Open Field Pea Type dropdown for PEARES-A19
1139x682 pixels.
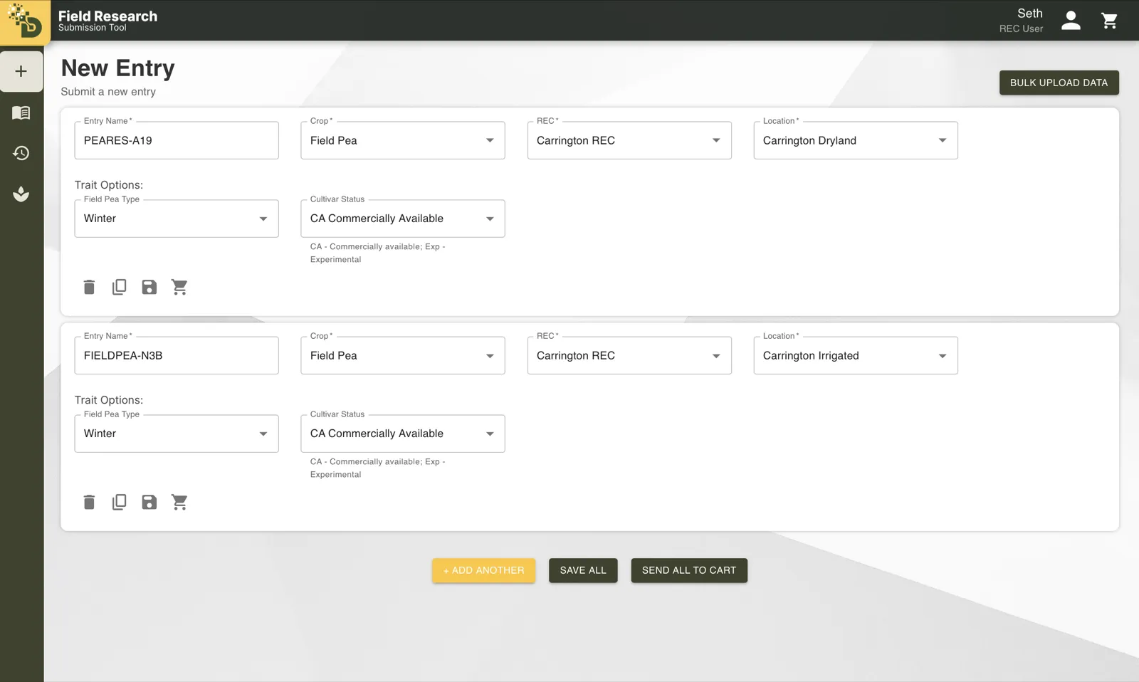(x=177, y=219)
